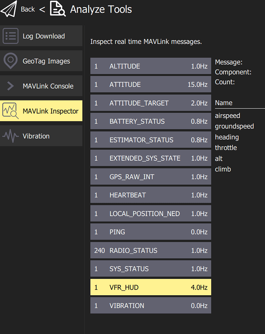Screen dimensions: 265x334
Task: Click the paper plane QGroundControl logo icon
Action: point(9,9)
